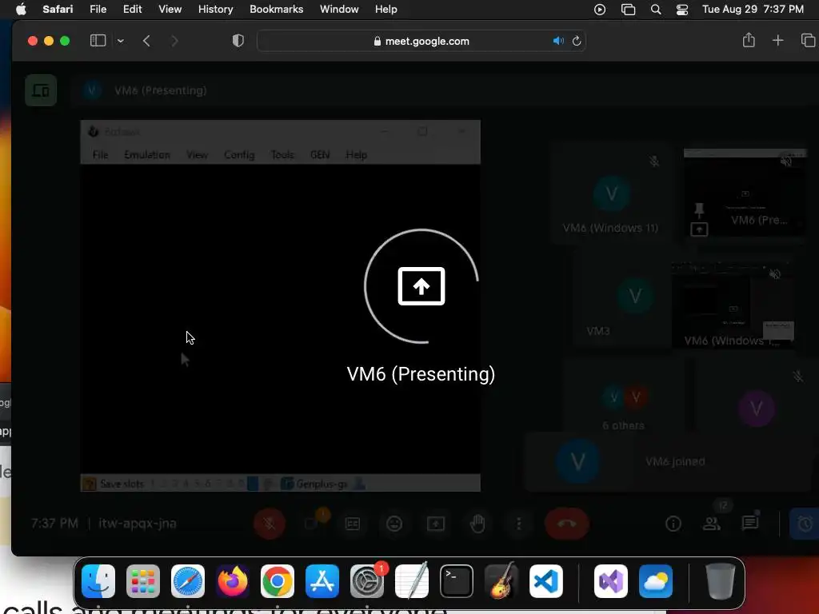Click the GEN menu in the shared screen

click(320, 154)
